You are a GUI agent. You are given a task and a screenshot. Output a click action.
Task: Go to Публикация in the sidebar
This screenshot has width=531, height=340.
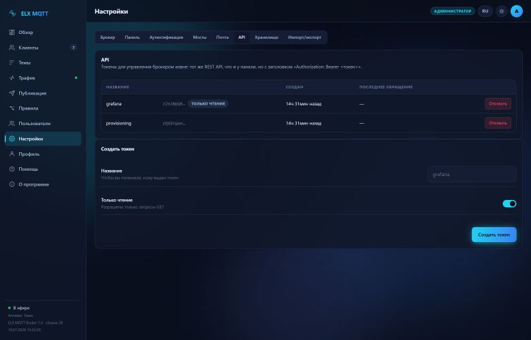43,93
